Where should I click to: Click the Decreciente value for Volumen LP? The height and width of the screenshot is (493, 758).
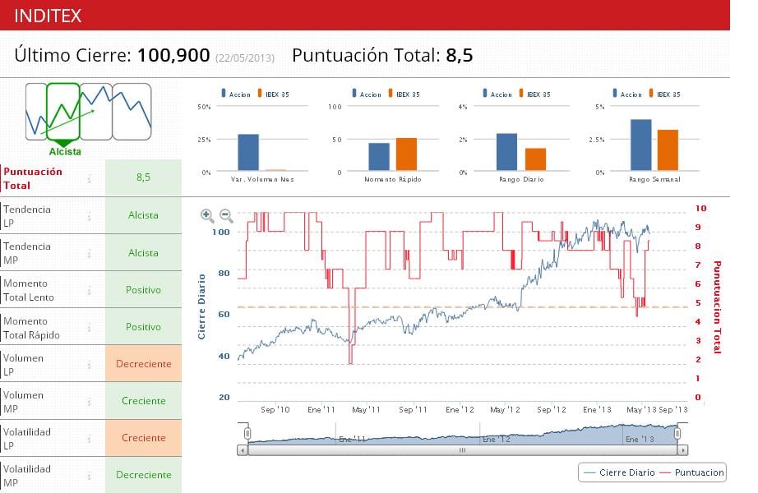point(143,363)
